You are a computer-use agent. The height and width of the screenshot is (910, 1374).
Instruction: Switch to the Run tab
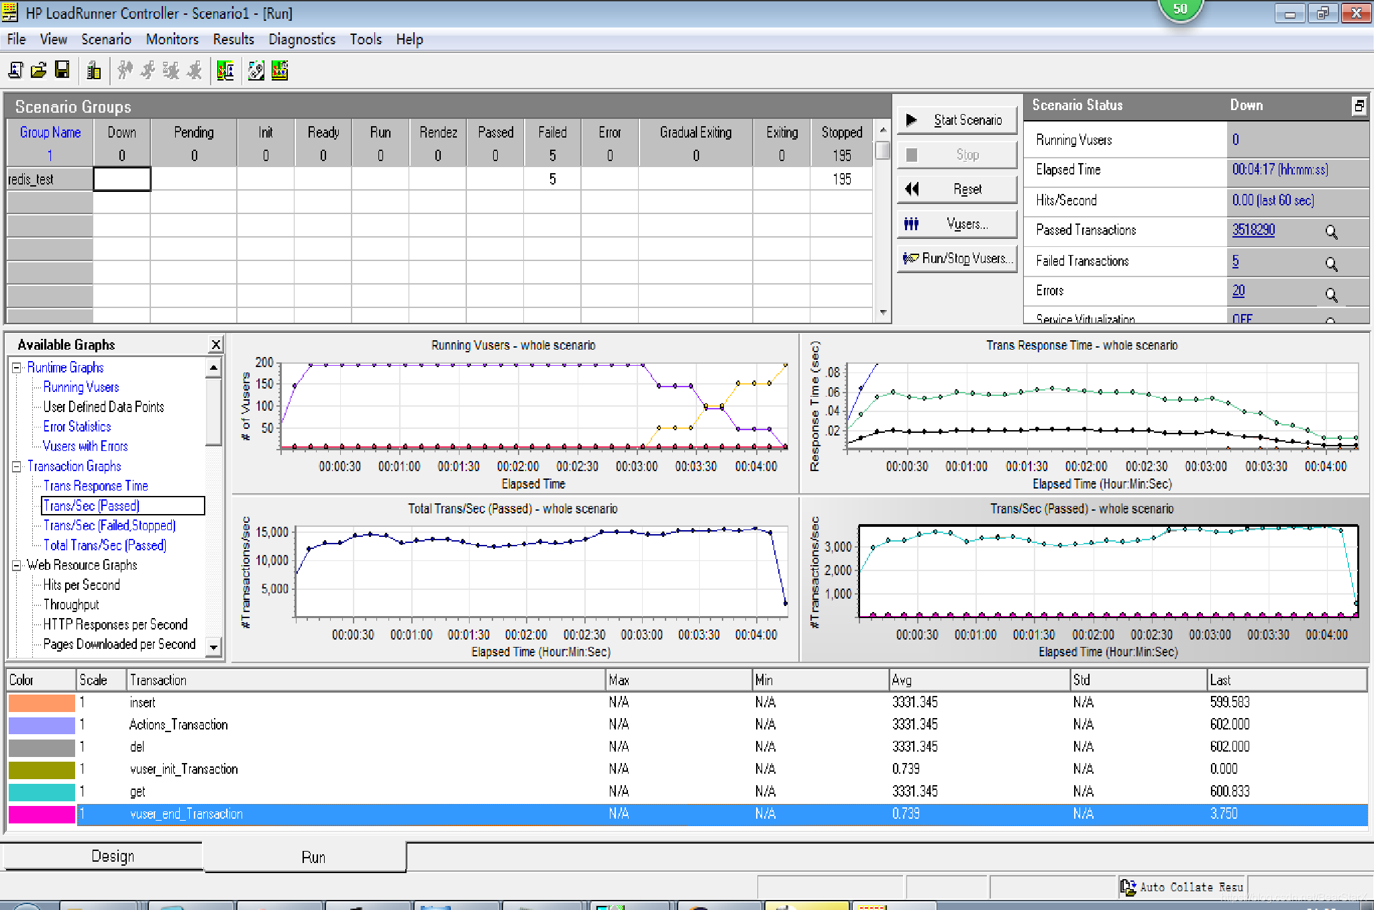[x=305, y=857]
